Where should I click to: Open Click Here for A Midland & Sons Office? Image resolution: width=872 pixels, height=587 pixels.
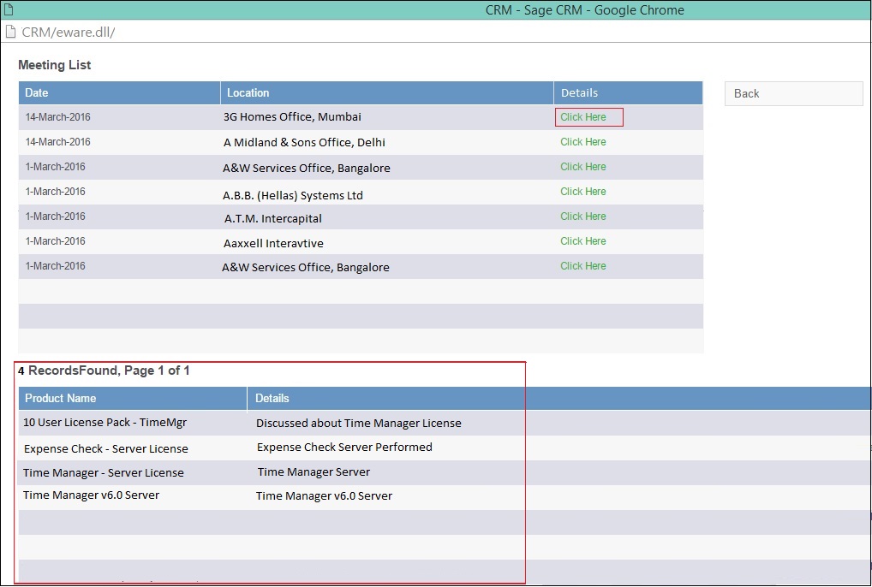582,142
